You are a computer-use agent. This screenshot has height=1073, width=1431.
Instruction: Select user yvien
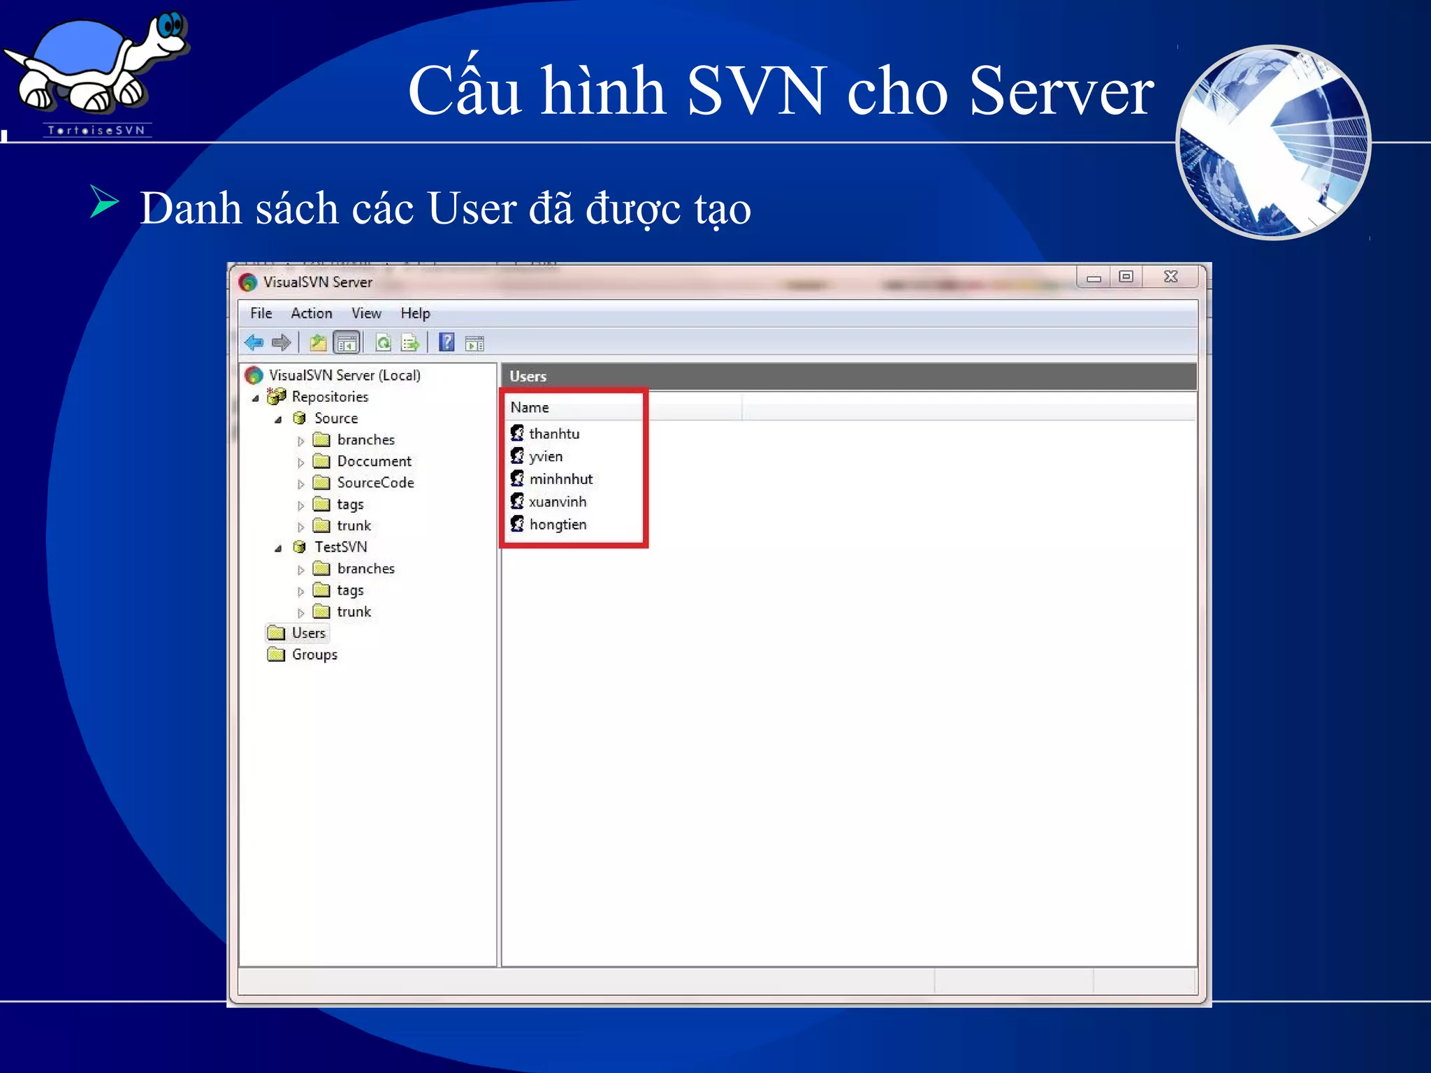pos(546,457)
